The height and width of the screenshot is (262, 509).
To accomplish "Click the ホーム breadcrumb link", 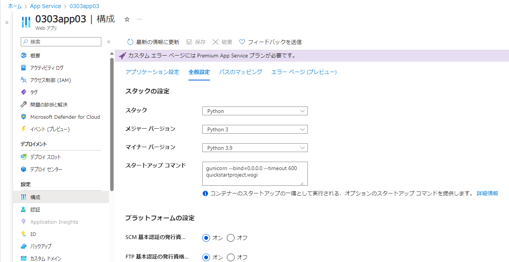I will [15, 6].
